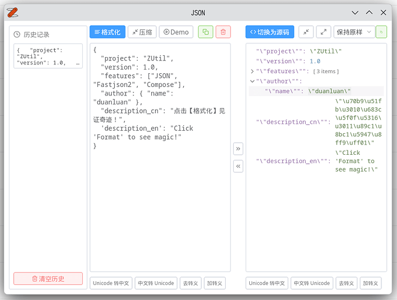Screen dimensions: 397x300
Task: Click the small green button beside 保持原样
Action: [x=381, y=32]
